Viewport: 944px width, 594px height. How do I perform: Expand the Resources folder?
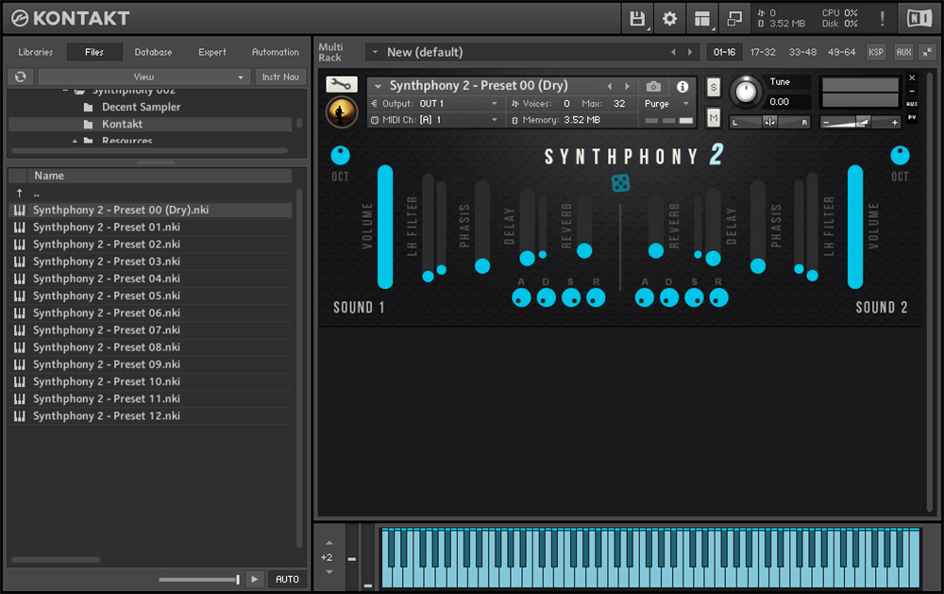point(75,141)
